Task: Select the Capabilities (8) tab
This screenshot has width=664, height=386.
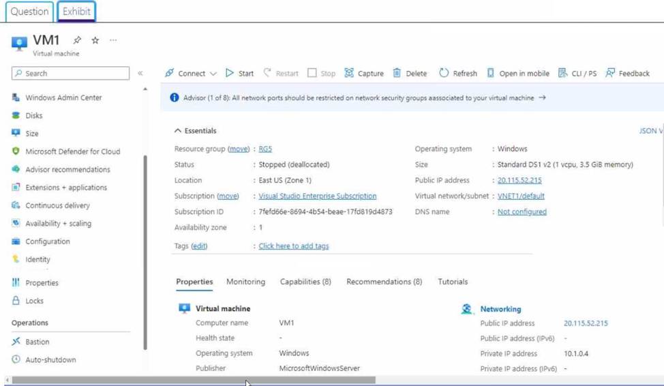Action: click(x=305, y=282)
